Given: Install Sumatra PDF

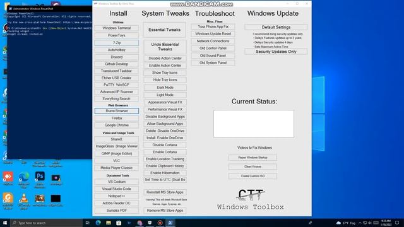Looking at the screenshot, I should pyautogui.click(x=117, y=211).
